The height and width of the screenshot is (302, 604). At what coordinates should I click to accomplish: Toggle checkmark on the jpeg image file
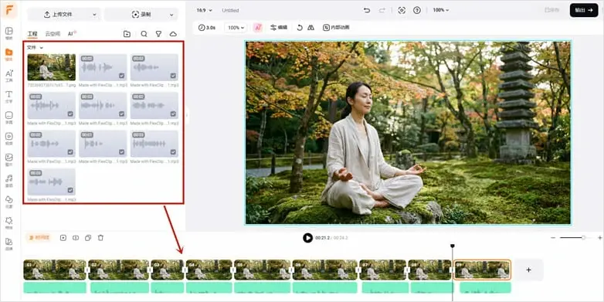(x=70, y=76)
